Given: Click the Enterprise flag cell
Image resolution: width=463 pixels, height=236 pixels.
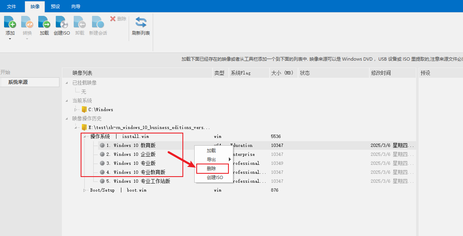Looking at the screenshot, I should 244,154.
